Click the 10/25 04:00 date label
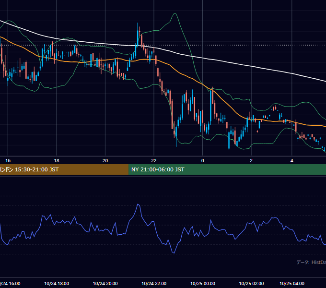Screen dimensions: 326x288 [x=292, y=283]
